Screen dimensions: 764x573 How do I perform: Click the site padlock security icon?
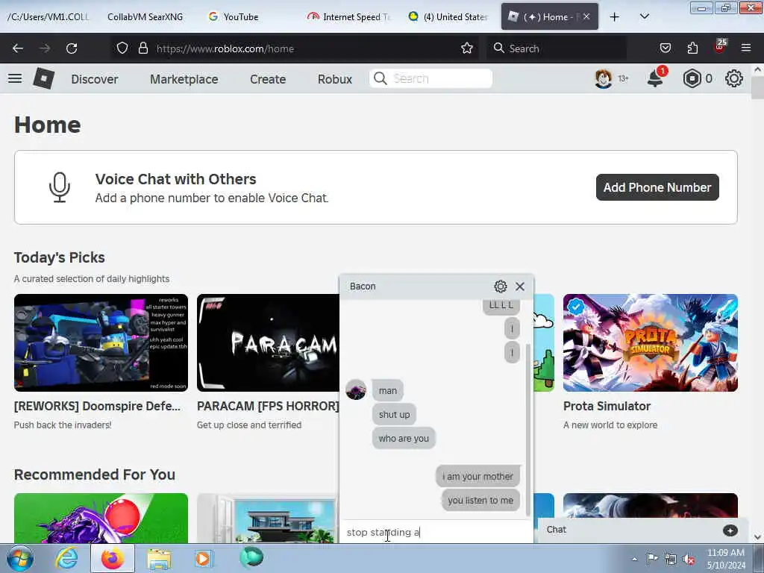(143, 48)
